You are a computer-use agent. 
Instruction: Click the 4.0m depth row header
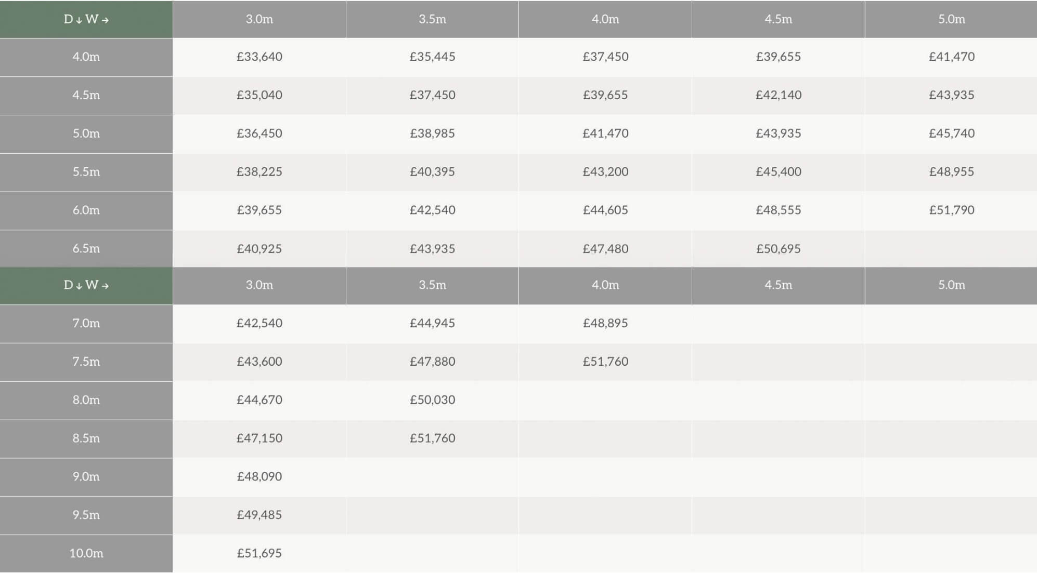coord(86,57)
